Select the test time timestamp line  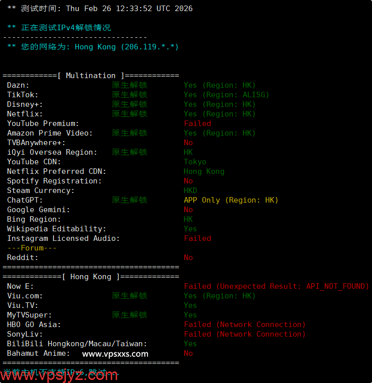(x=100, y=9)
